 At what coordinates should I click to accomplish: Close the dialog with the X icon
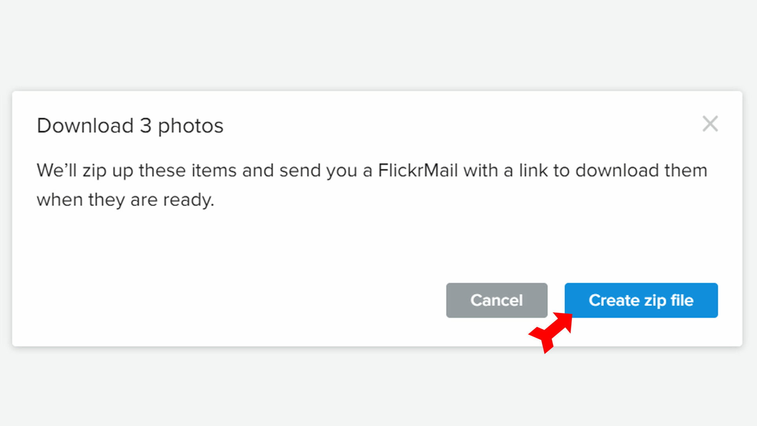click(x=710, y=124)
